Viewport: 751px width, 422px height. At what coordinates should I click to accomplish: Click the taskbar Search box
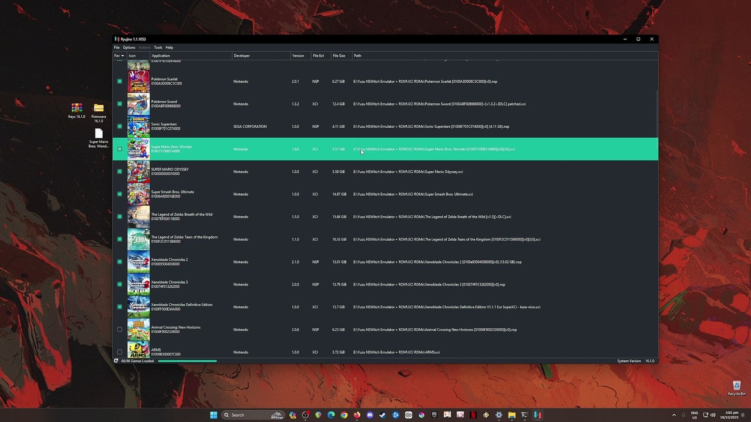[252, 415]
